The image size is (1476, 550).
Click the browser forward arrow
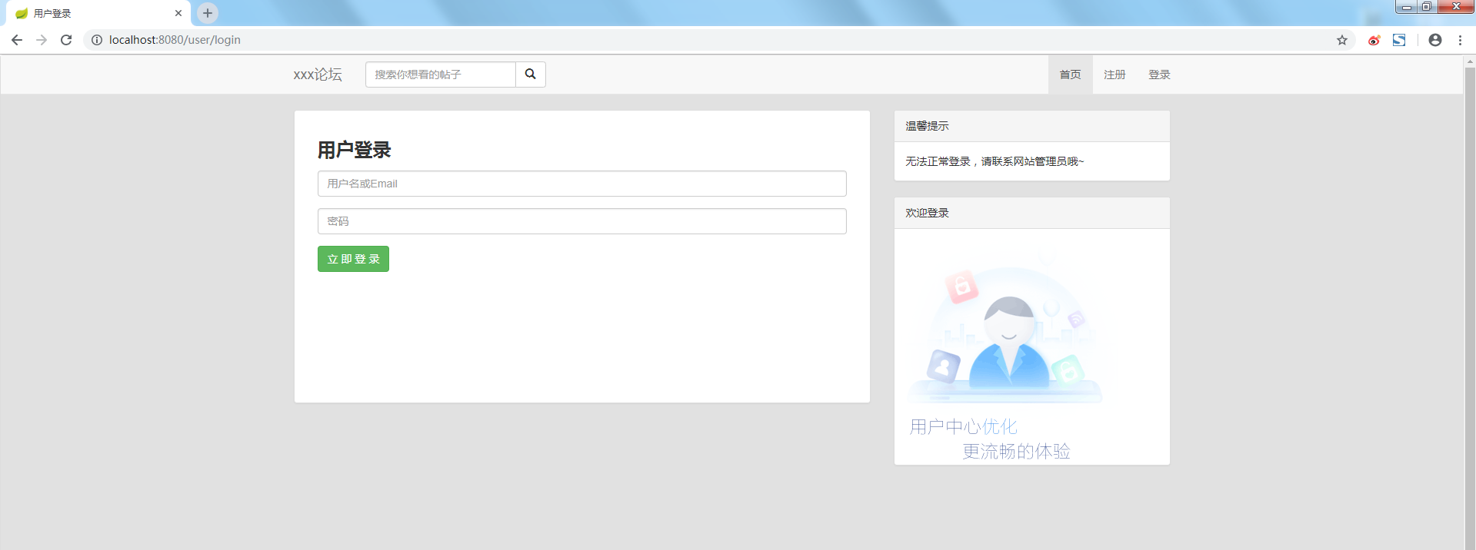[42, 40]
